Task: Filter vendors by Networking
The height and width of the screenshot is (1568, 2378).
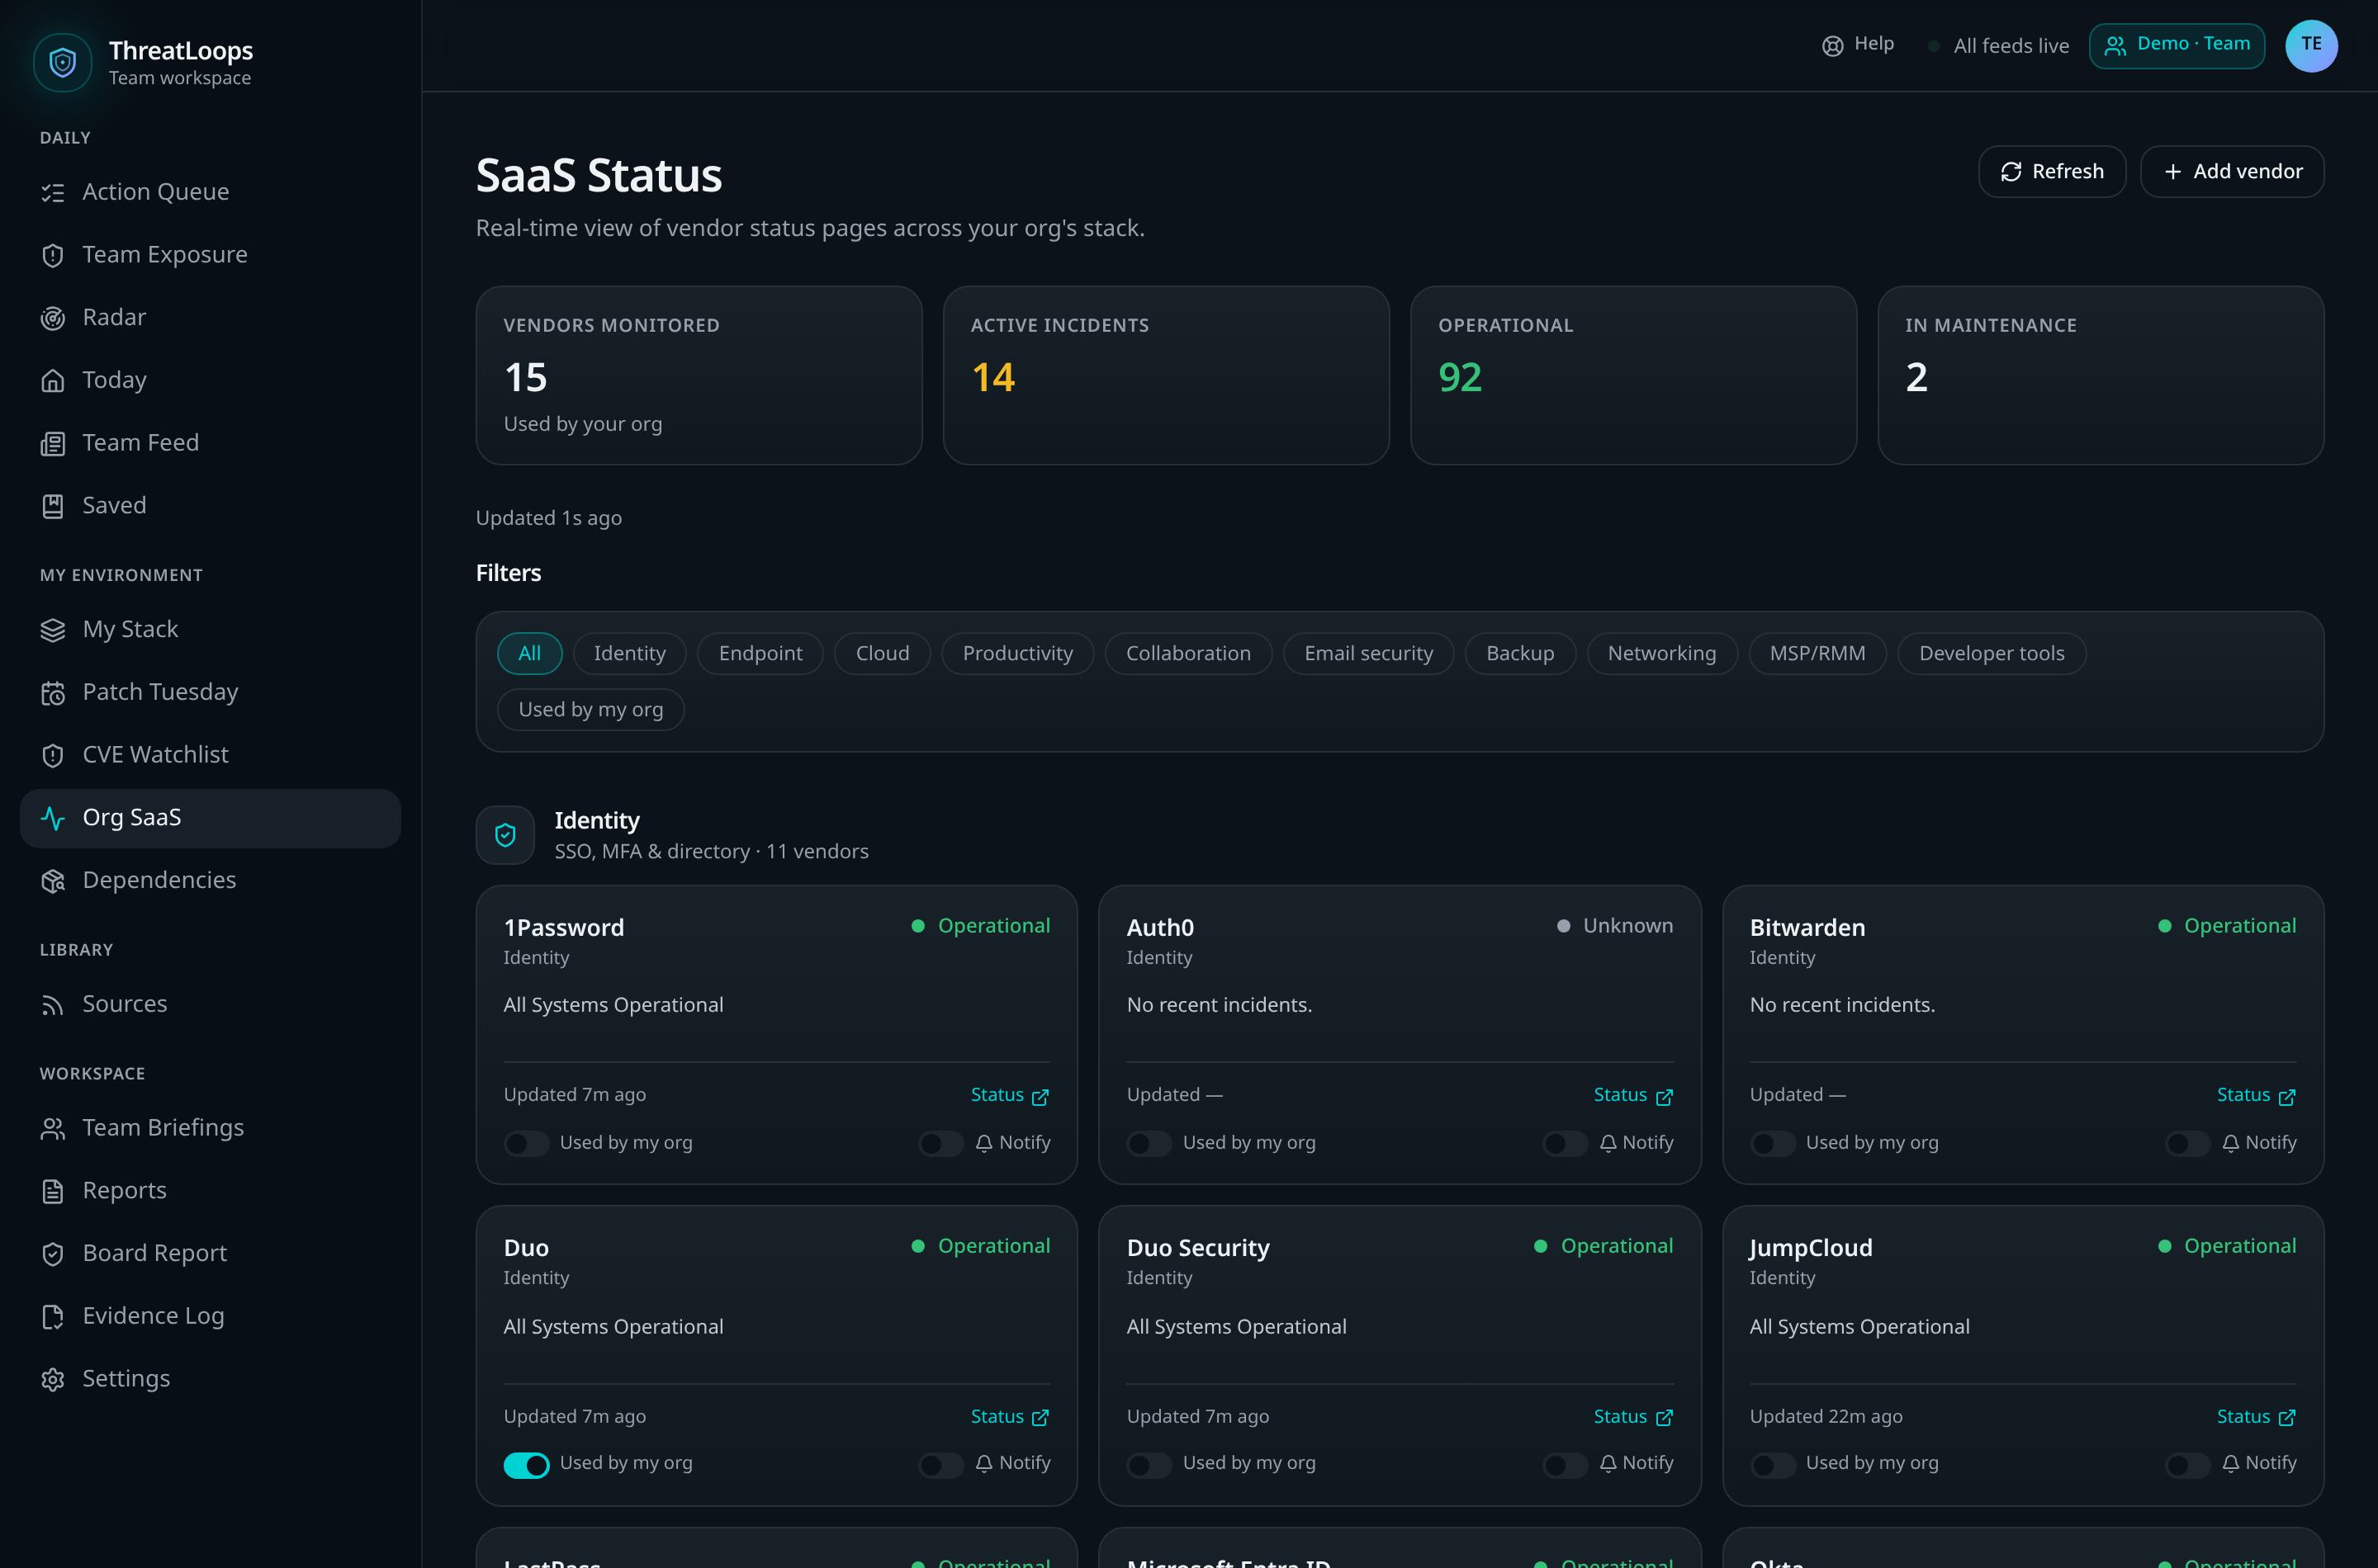Action: 1661,654
